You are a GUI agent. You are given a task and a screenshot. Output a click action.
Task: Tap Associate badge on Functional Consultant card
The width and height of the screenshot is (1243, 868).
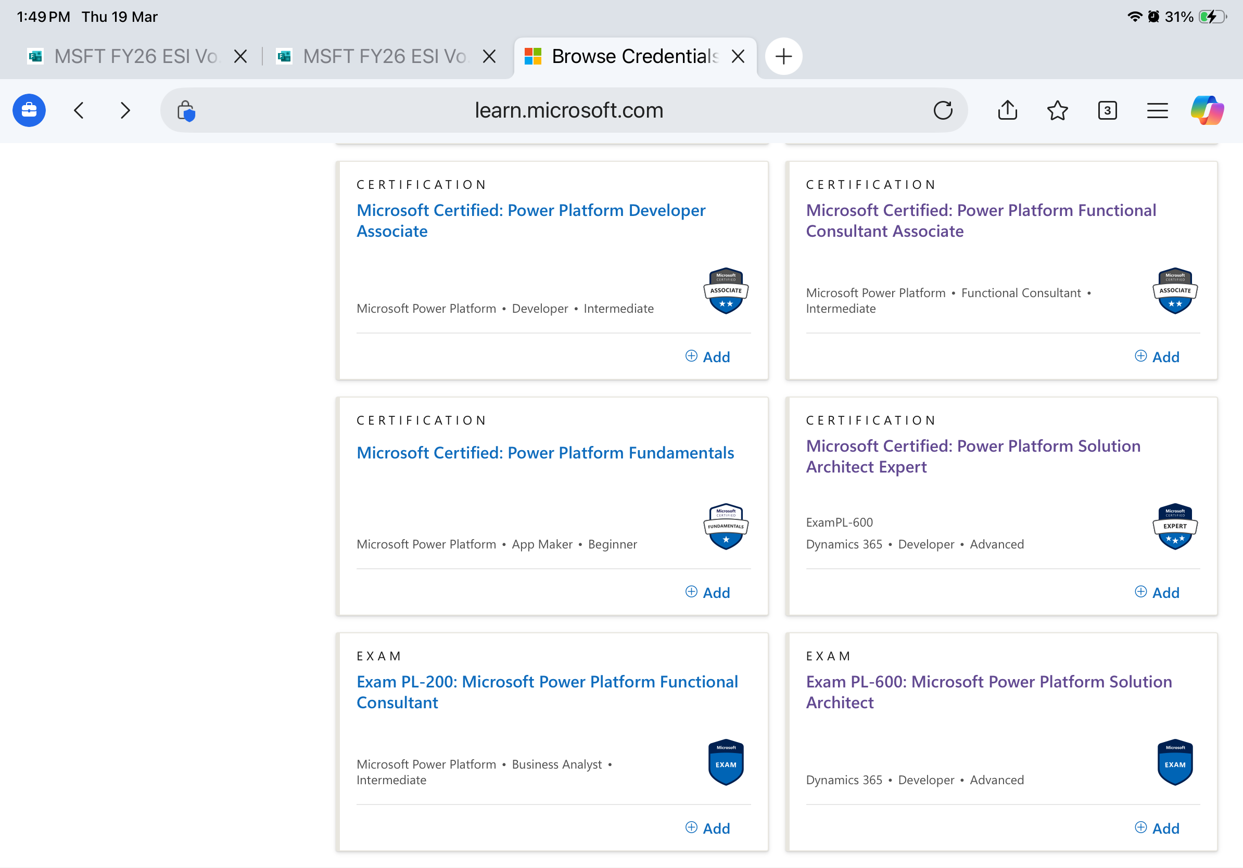(x=1175, y=291)
